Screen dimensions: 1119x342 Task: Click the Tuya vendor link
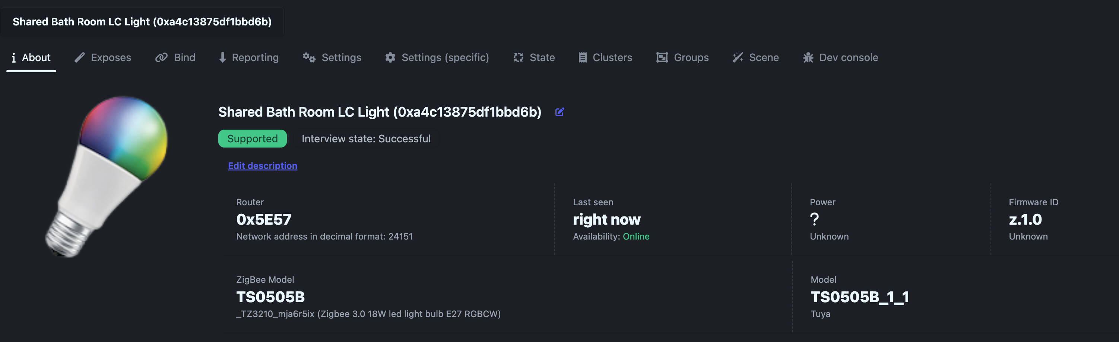click(x=820, y=314)
